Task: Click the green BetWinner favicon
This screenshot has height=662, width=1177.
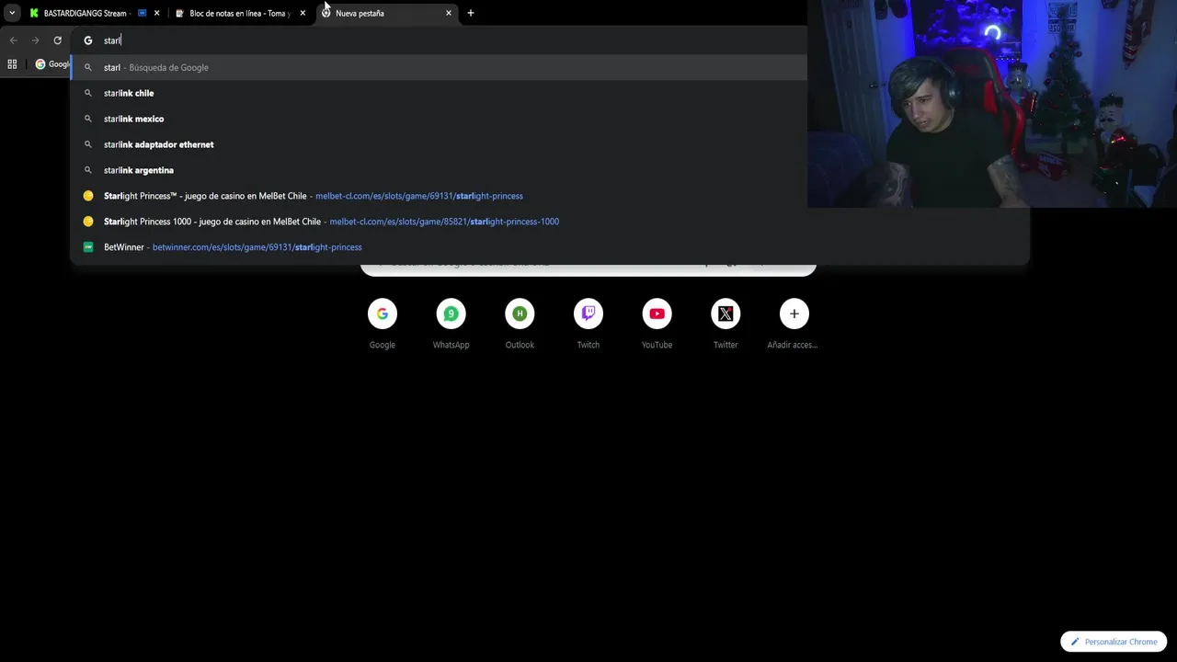Action: click(x=88, y=247)
